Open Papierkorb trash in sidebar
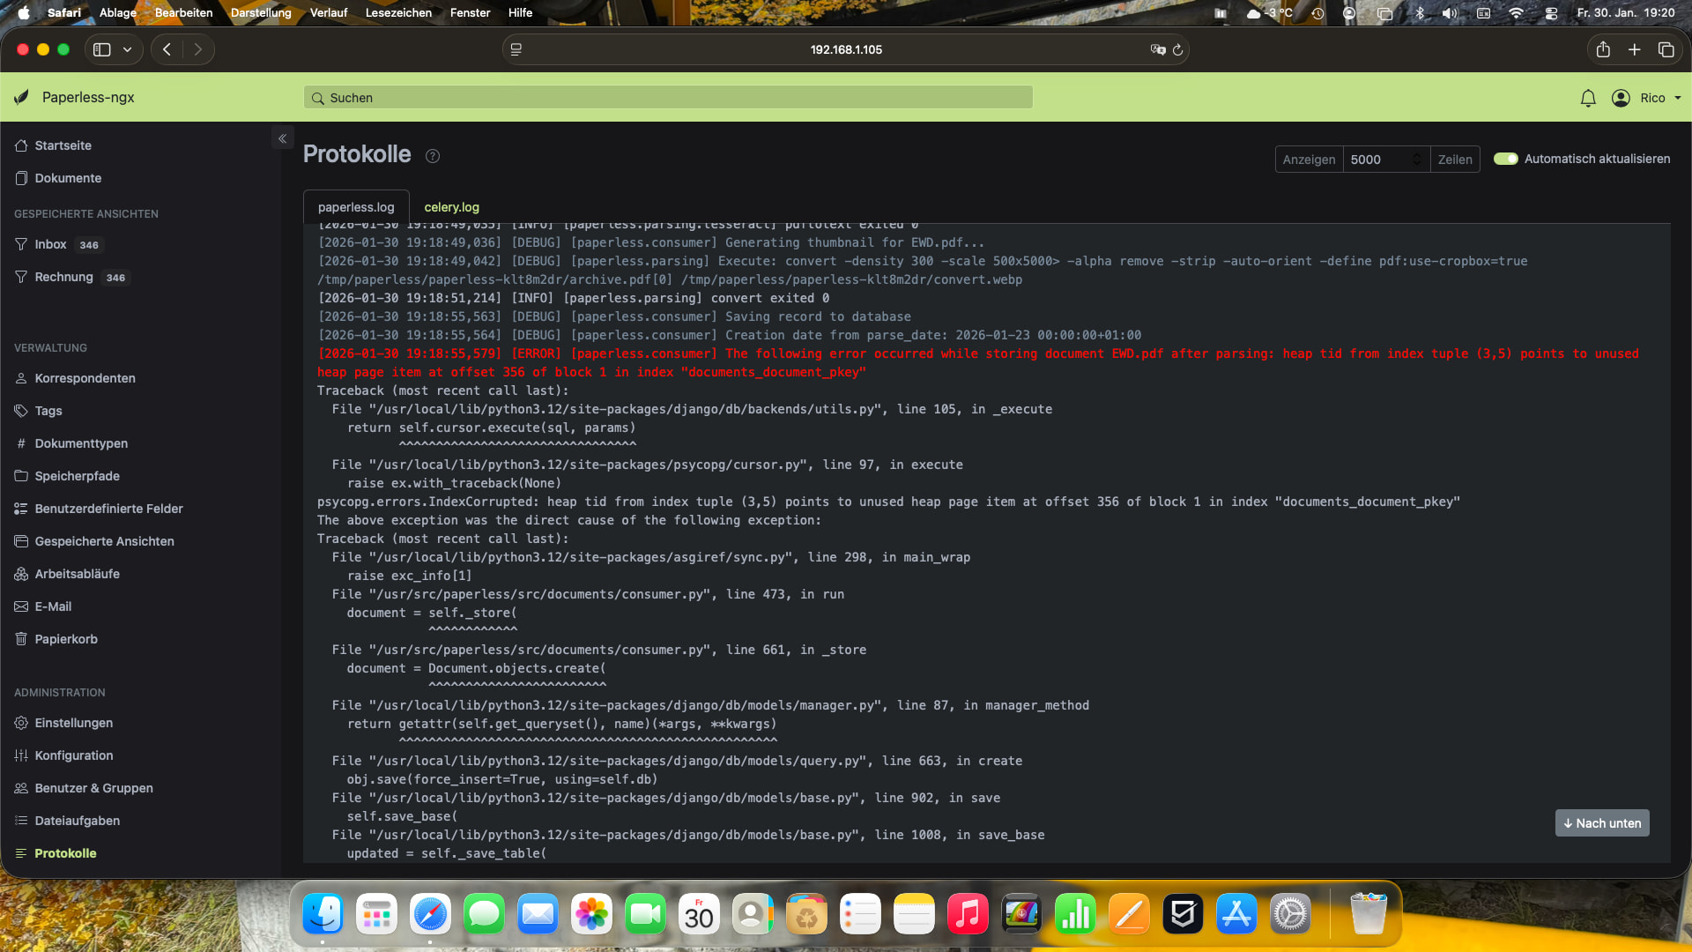The height and width of the screenshot is (952, 1692). pyautogui.click(x=66, y=639)
